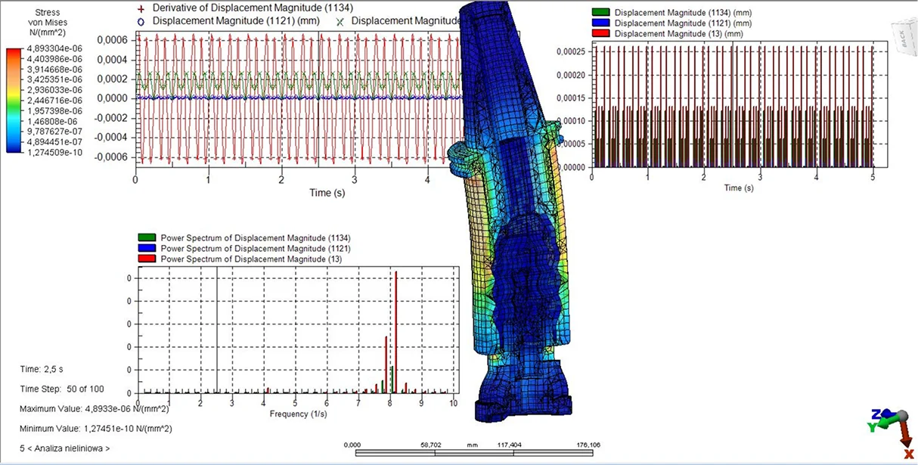This screenshot has height=465, width=918.
Task: Click the blue Power Spectrum (1121) legend swatch
Action: [x=147, y=248]
